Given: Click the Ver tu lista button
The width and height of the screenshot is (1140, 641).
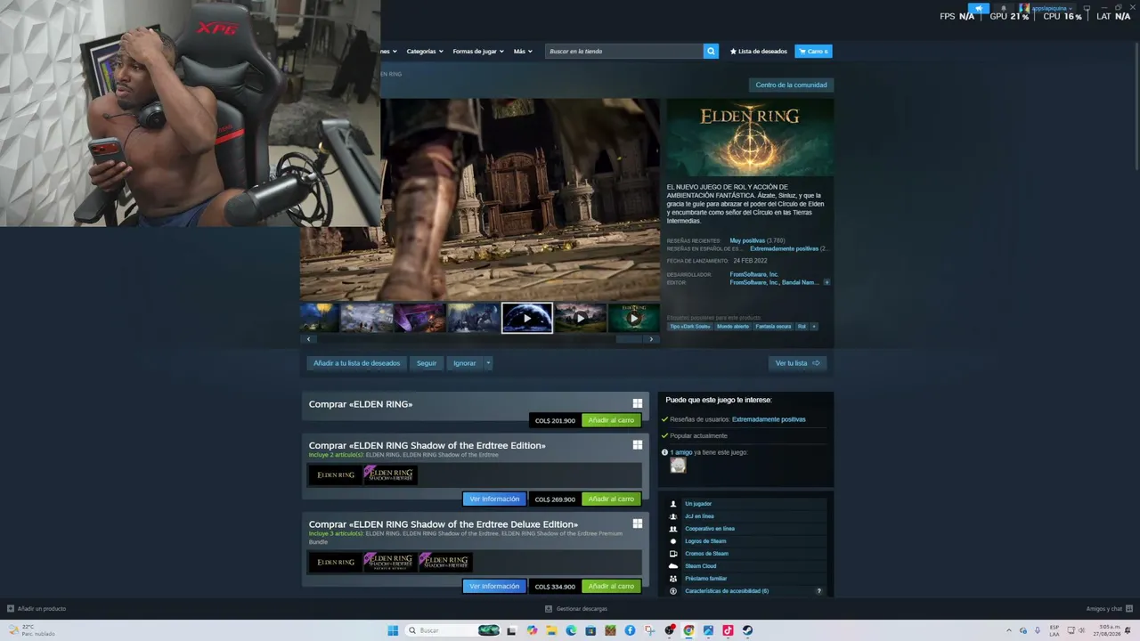Looking at the screenshot, I should pyautogui.click(x=797, y=363).
